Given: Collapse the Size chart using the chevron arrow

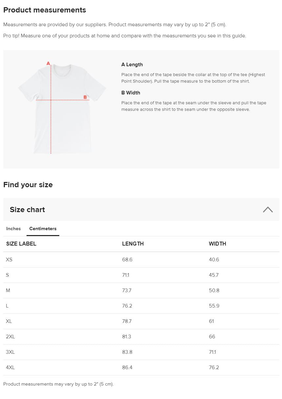Looking at the screenshot, I should point(268,209).
